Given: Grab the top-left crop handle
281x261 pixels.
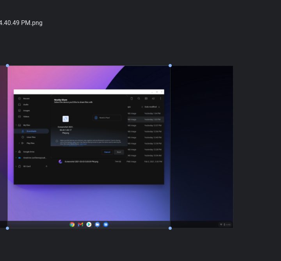Looking at the screenshot, I should click(7, 66).
